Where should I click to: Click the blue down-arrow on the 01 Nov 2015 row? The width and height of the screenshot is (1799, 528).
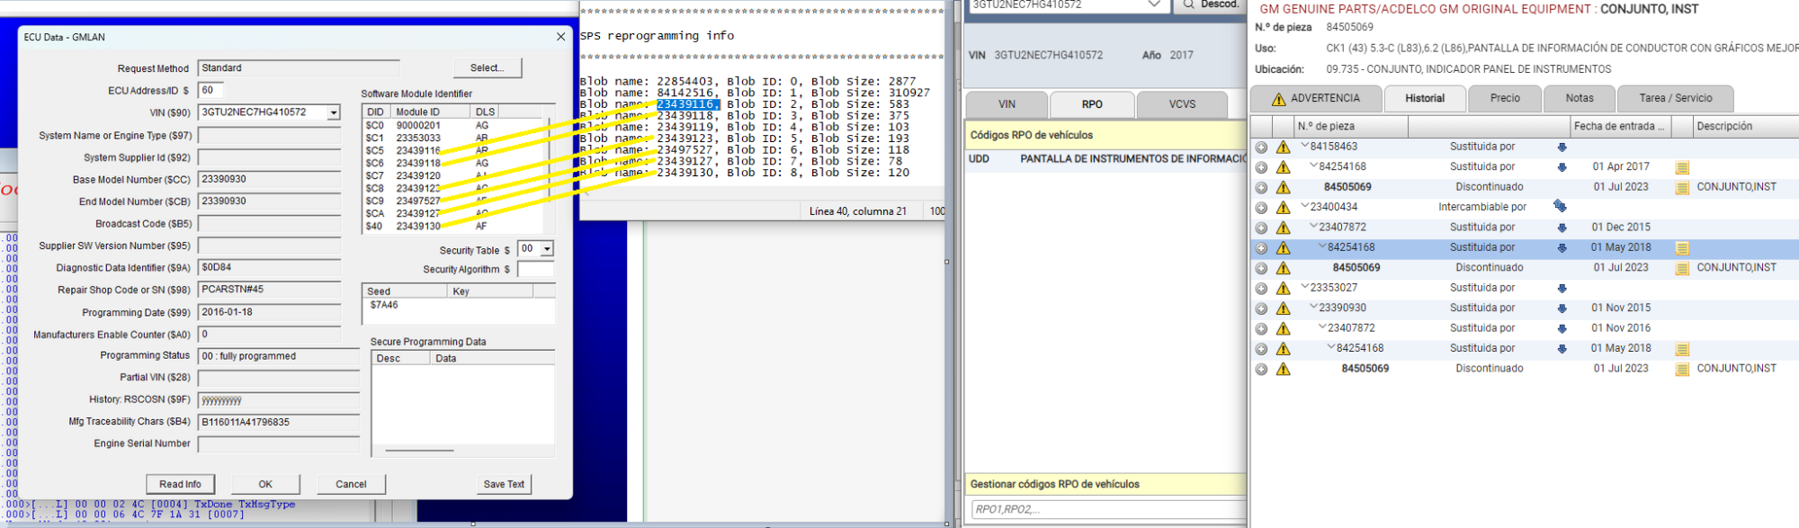(x=1562, y=309)
